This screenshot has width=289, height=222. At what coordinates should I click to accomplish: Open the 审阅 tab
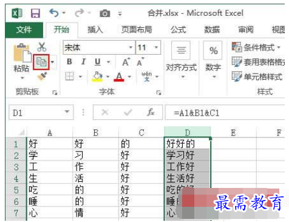click(246, 30)
